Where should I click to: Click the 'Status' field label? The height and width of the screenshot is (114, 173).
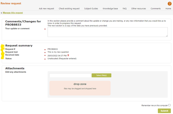coord(8,58)
